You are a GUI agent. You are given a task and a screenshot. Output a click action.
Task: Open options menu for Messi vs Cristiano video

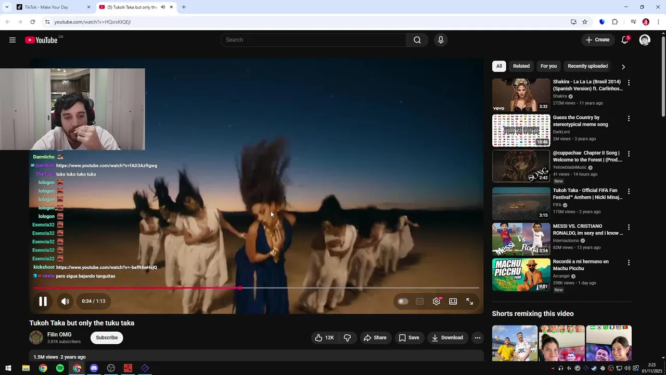(629, 227)
